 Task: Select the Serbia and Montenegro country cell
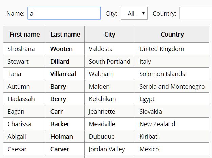point(172,86)
